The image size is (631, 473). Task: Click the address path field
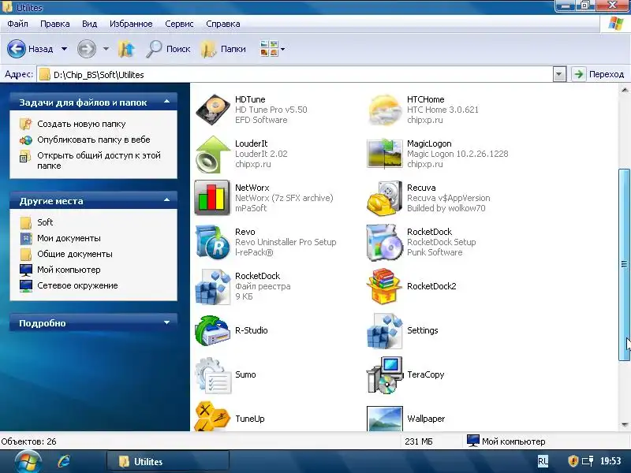[x=296, y=74]
